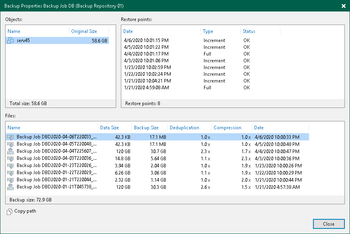The image size is (350, 234).
Task: Select backup file 2020-04-05T220048 row
Action: (56, 144)
